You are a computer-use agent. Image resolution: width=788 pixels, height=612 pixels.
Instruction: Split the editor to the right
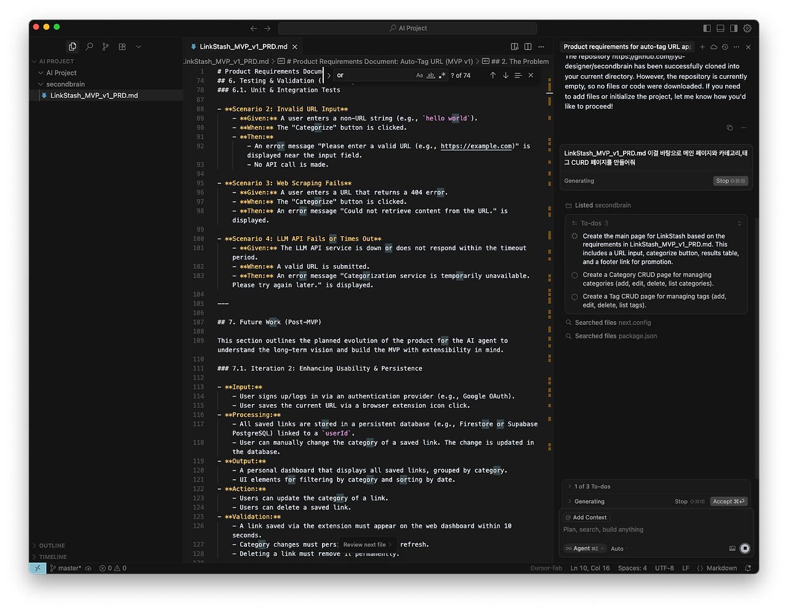coord(528,47)
